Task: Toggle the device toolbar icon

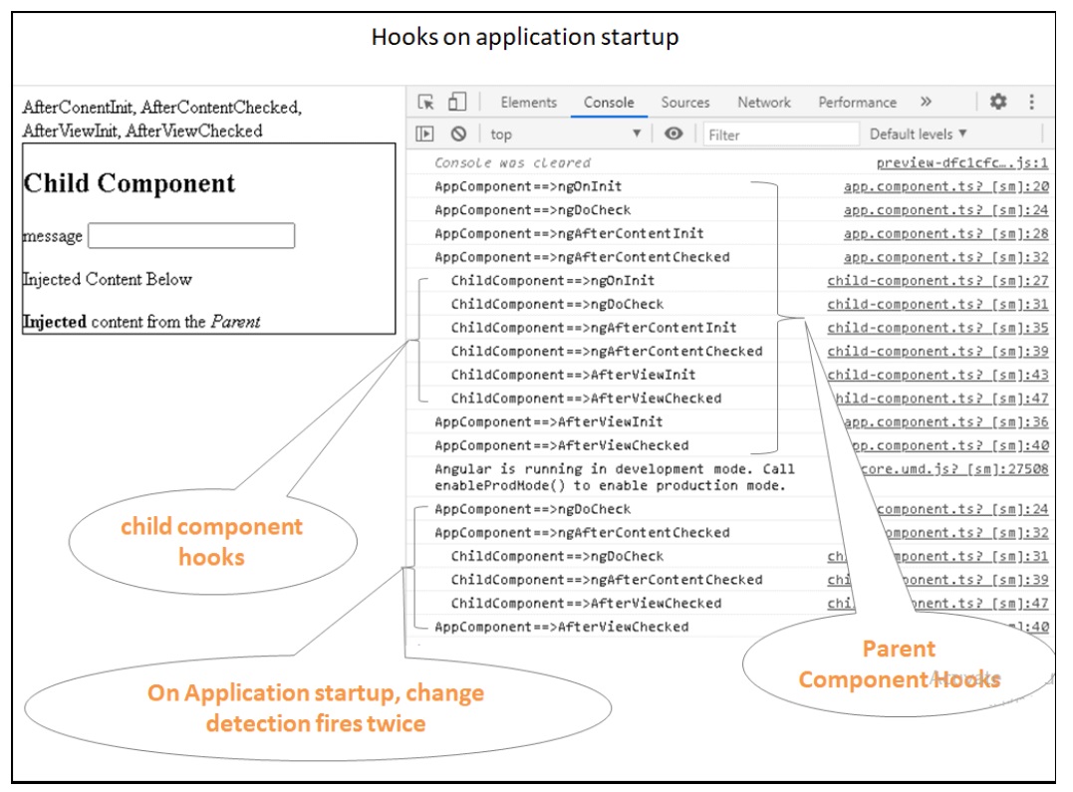Action: [456, 102]
